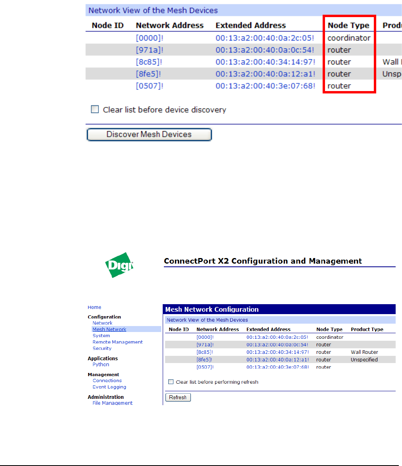Open the Home link in sidebar
This screenshot has height=466, width=402.
(x=94, y=307)
